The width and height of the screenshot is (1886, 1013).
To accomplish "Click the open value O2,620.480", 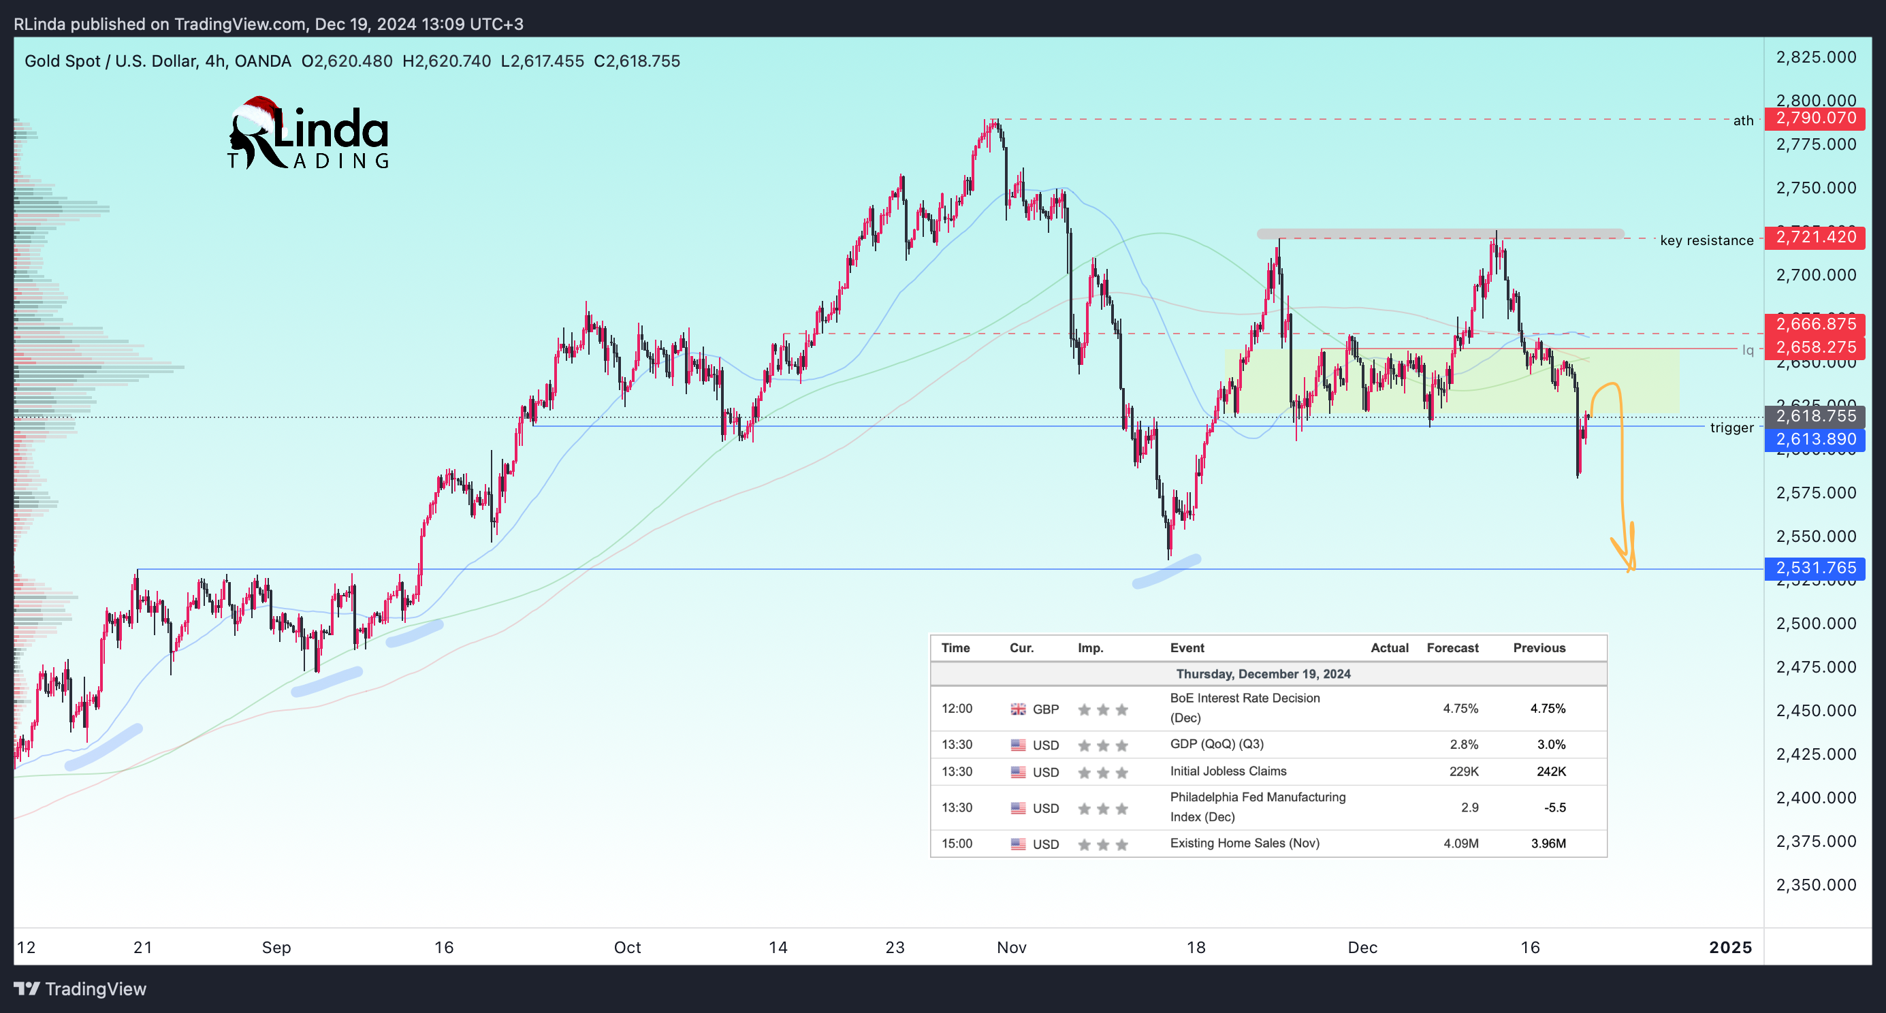I will tap(347, 61).
